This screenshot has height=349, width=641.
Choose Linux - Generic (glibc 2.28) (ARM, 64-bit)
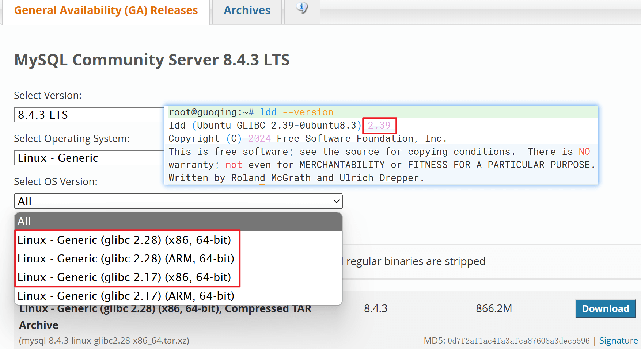pos(178,258)
